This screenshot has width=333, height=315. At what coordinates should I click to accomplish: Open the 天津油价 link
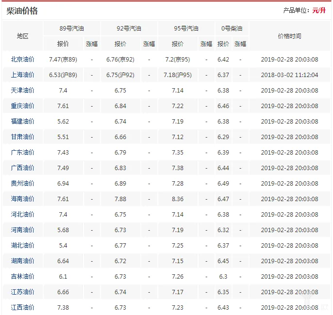tap(22, 90)
